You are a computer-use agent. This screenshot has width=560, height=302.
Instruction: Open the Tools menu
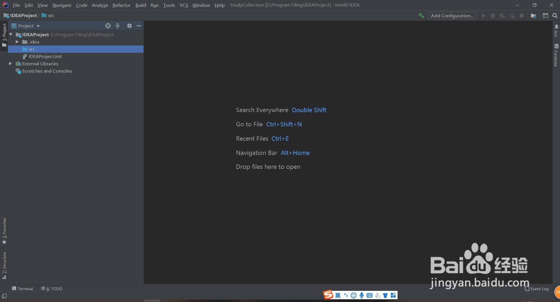point(169,5)
